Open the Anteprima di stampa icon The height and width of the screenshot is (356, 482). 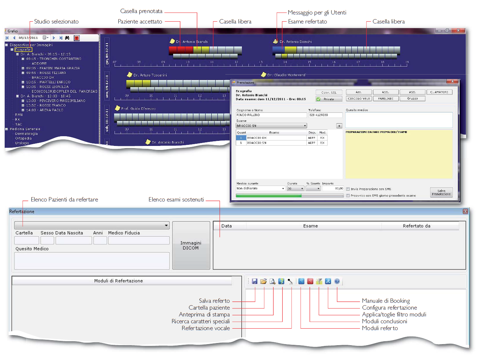(x=272, y=281)
